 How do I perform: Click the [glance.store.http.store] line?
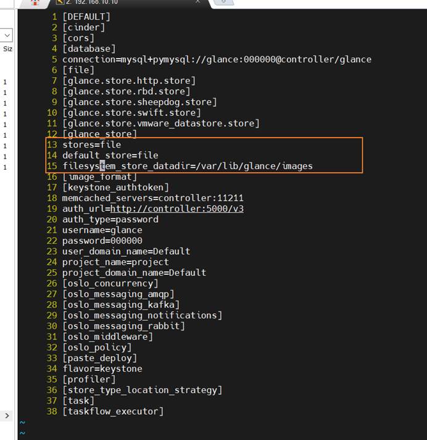click(x=129, y=81)
